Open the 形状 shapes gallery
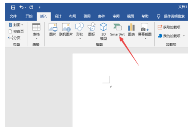Viewport: 191px width, 127px height. pyautogui.click(x=80, y=30)
